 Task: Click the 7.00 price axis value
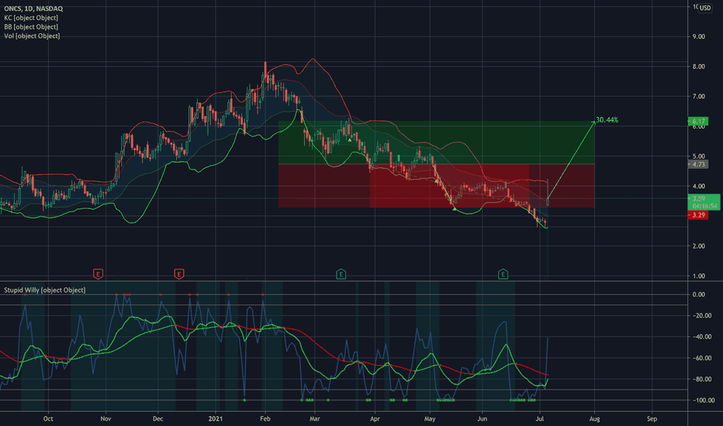click(698, 96)
